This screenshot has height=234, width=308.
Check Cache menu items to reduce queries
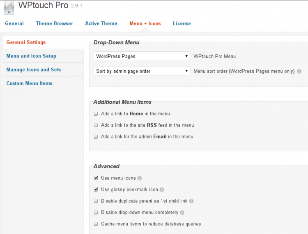click(96, 224)
